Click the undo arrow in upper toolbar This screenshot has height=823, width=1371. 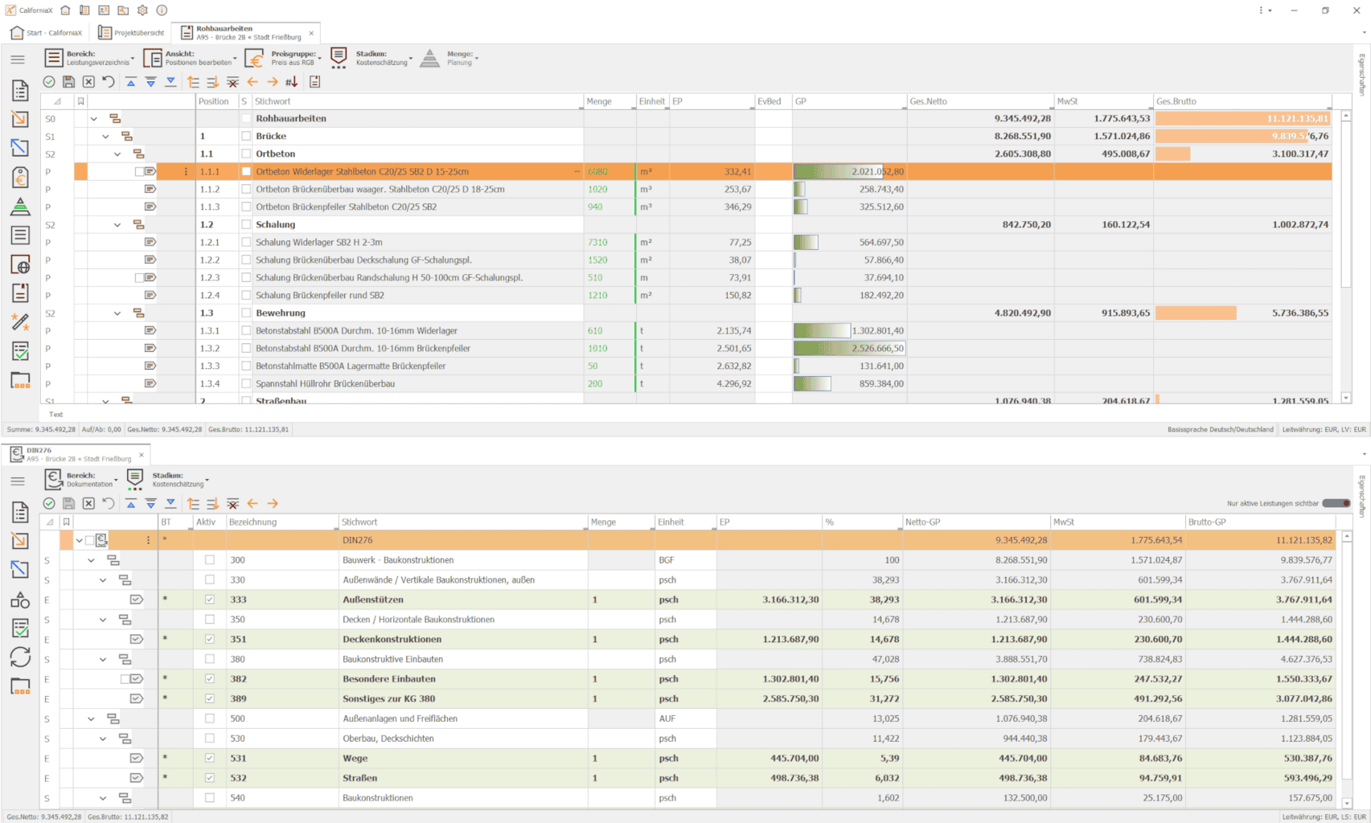[x=109, y=82]
